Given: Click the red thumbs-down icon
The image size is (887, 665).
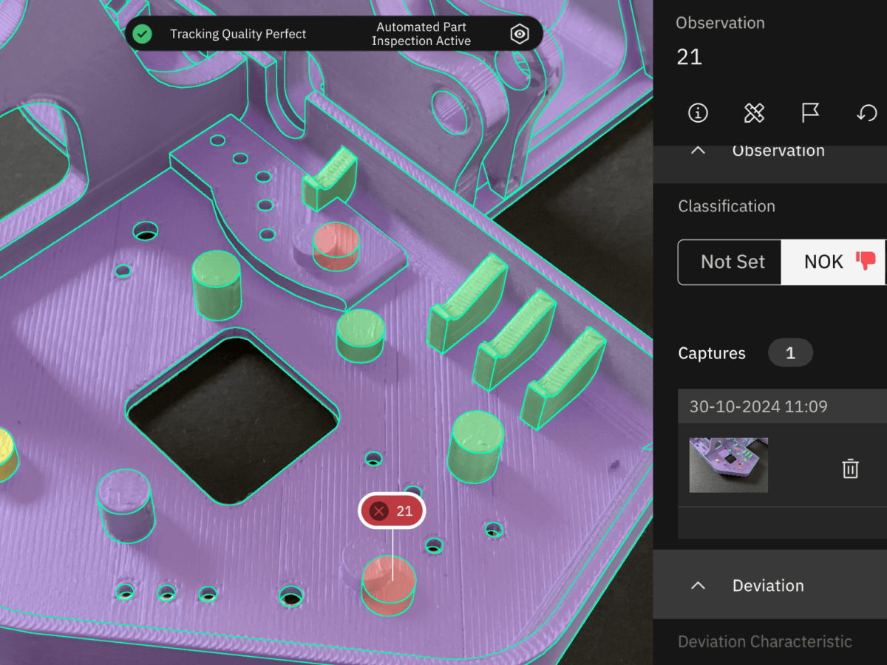Looking at the screenshot, I should [x=866, y=262].
